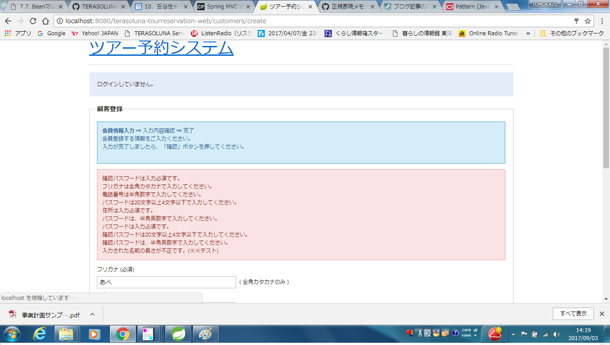610x345 pixels.
Task: Launch Internet Explorer from taskbar
Action: (40, 334)
